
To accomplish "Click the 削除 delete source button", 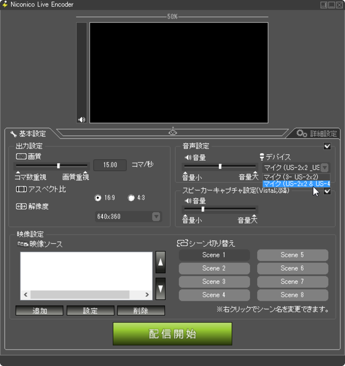I will [141, 311].
